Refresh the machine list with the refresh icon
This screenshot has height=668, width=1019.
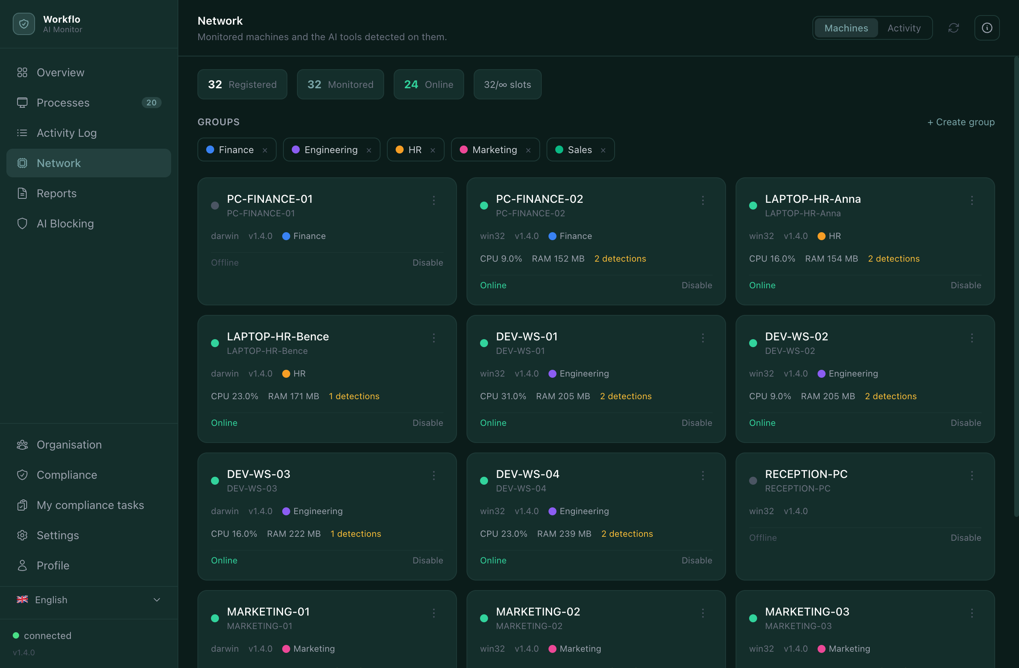[953, 28]
